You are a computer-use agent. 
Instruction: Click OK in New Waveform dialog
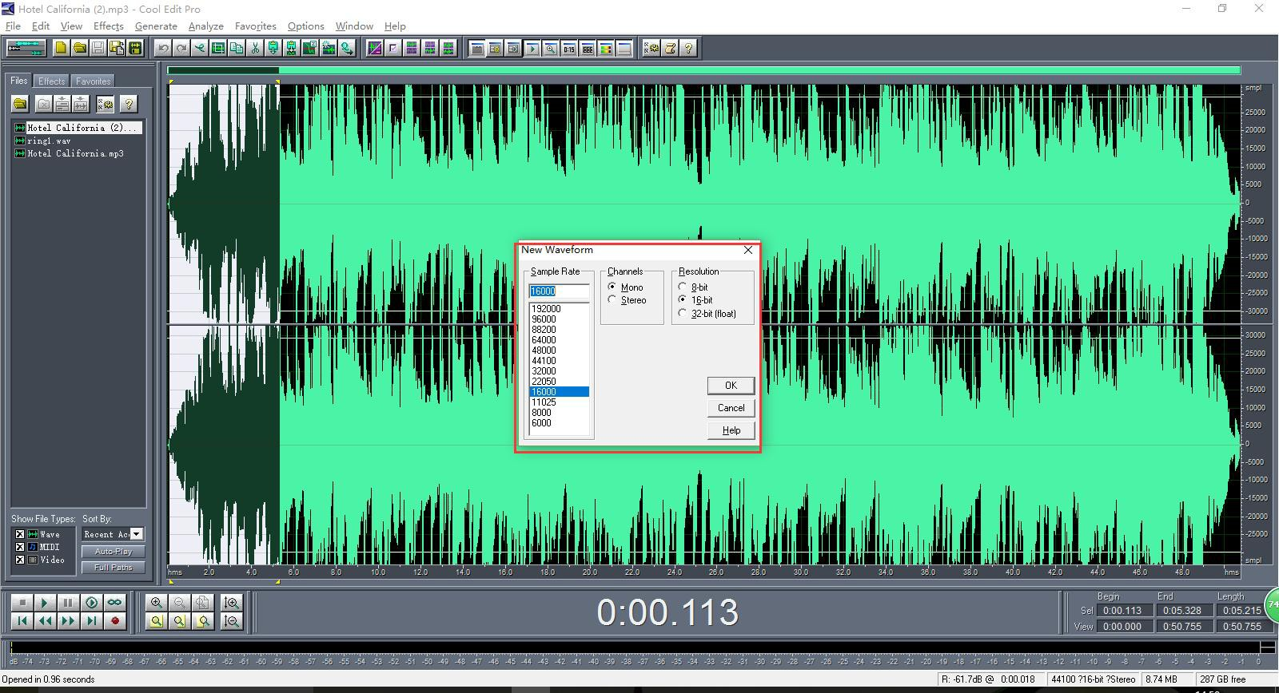(x=731, y=386)
